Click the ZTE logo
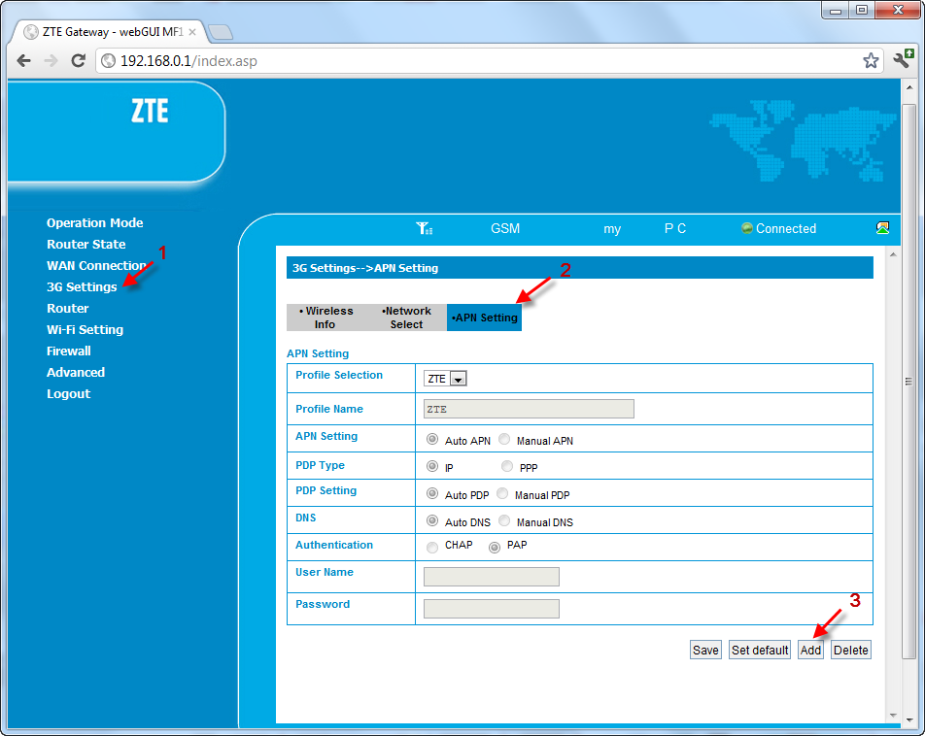The image size is (925, 736). point(150,111)
